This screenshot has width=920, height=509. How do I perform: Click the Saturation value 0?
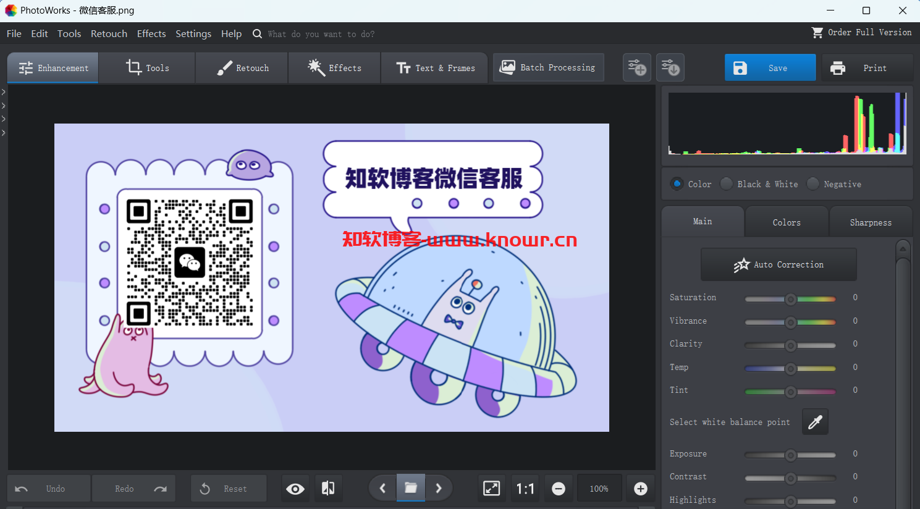coord(855,298)
